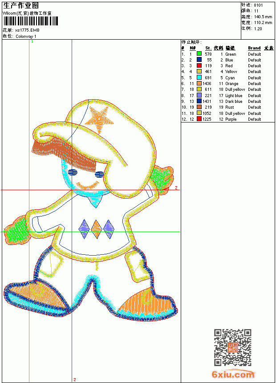
Task: Select the 'Blue' description in row 2
Action: pyautogui.click(x=229, y=60)
